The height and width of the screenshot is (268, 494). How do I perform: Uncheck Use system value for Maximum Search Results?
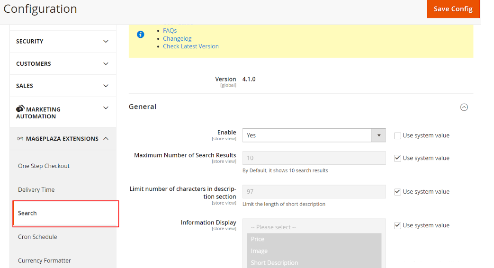pyautogui.click(x=397, y=158)
